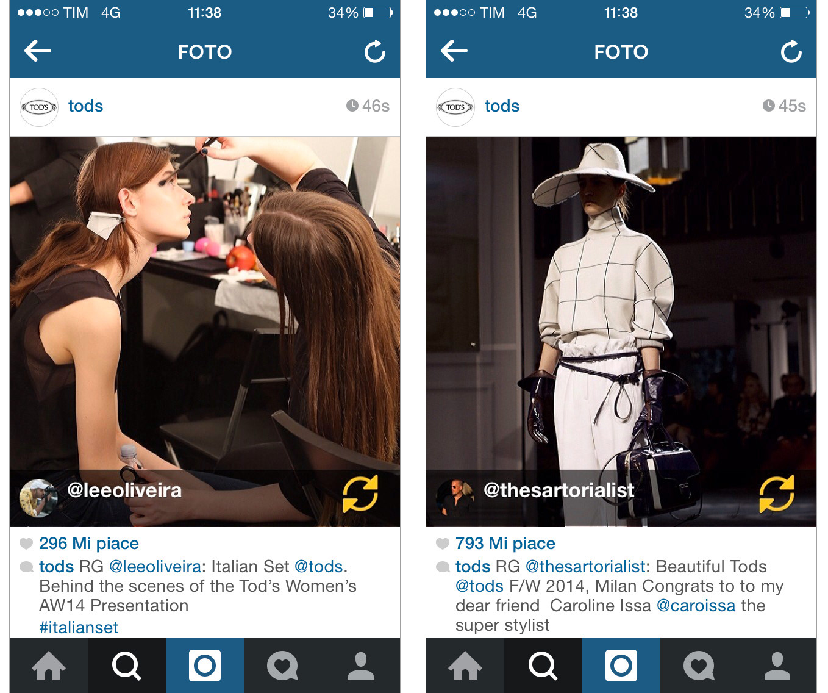828x693 pixels.
Task: Tap the clock icon next to 45s
Action: tap(768, 106)
